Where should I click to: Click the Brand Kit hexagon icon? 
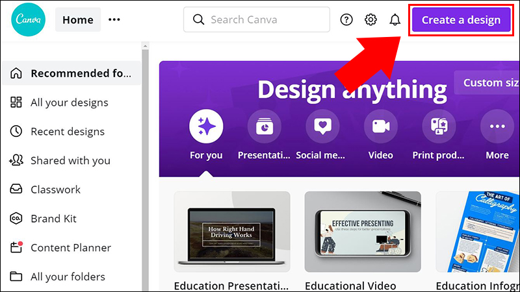(x=16, y=219)
